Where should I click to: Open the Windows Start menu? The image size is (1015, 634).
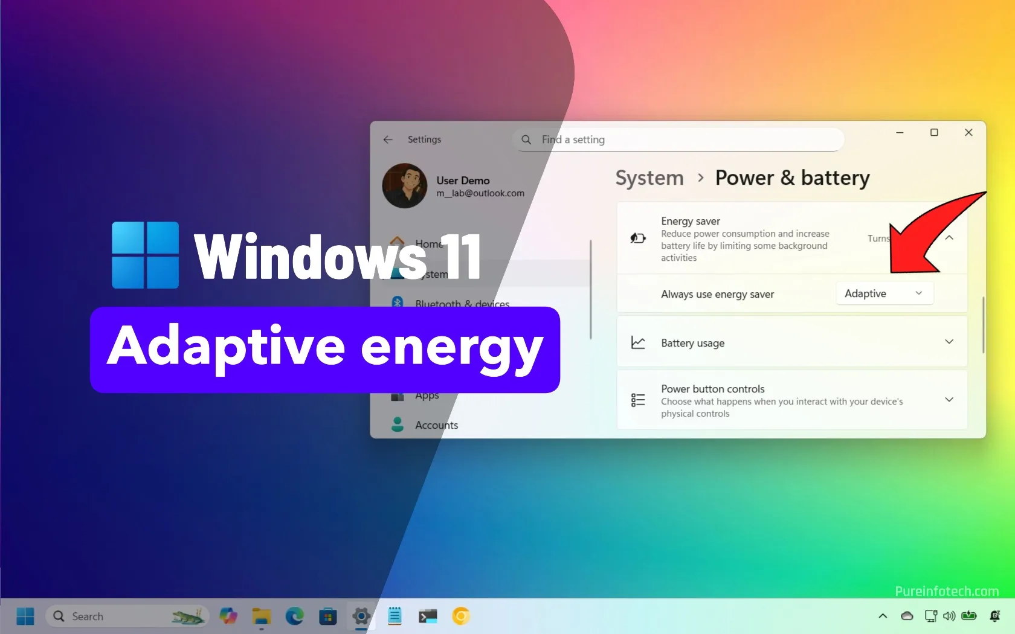coord(25,616)
